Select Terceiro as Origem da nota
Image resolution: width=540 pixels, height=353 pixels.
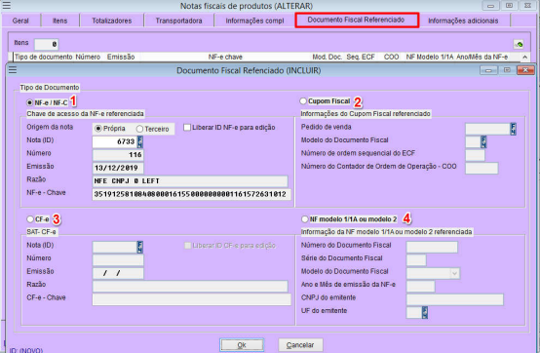click(139, 129)
